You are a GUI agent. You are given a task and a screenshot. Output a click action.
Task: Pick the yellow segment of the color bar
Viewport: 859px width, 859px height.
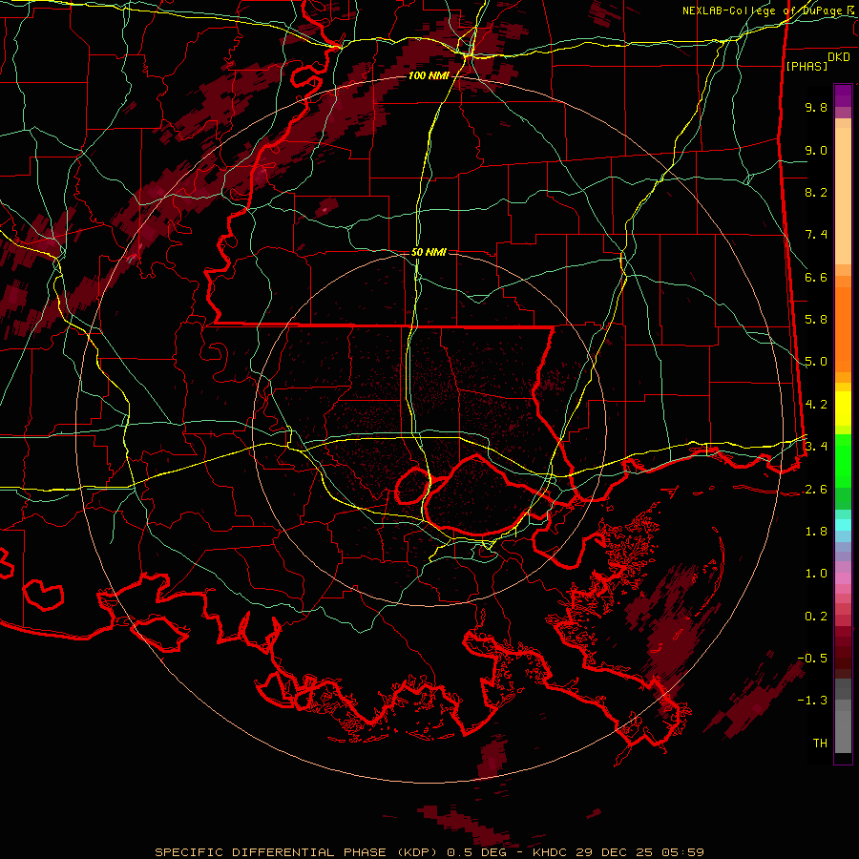843,409
